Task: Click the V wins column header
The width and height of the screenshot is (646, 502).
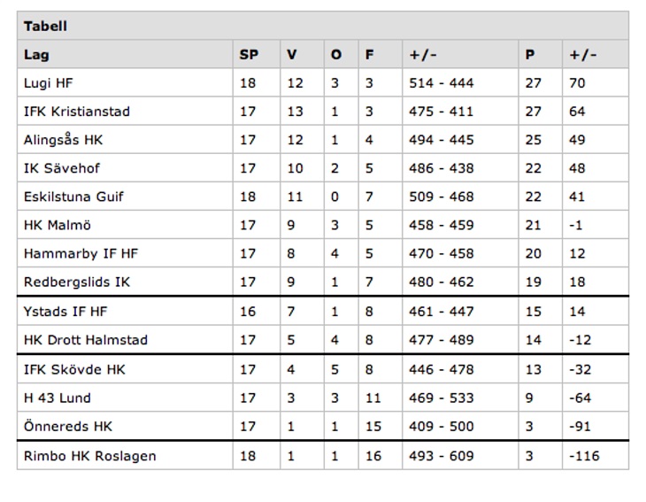Action: point(292,55)
